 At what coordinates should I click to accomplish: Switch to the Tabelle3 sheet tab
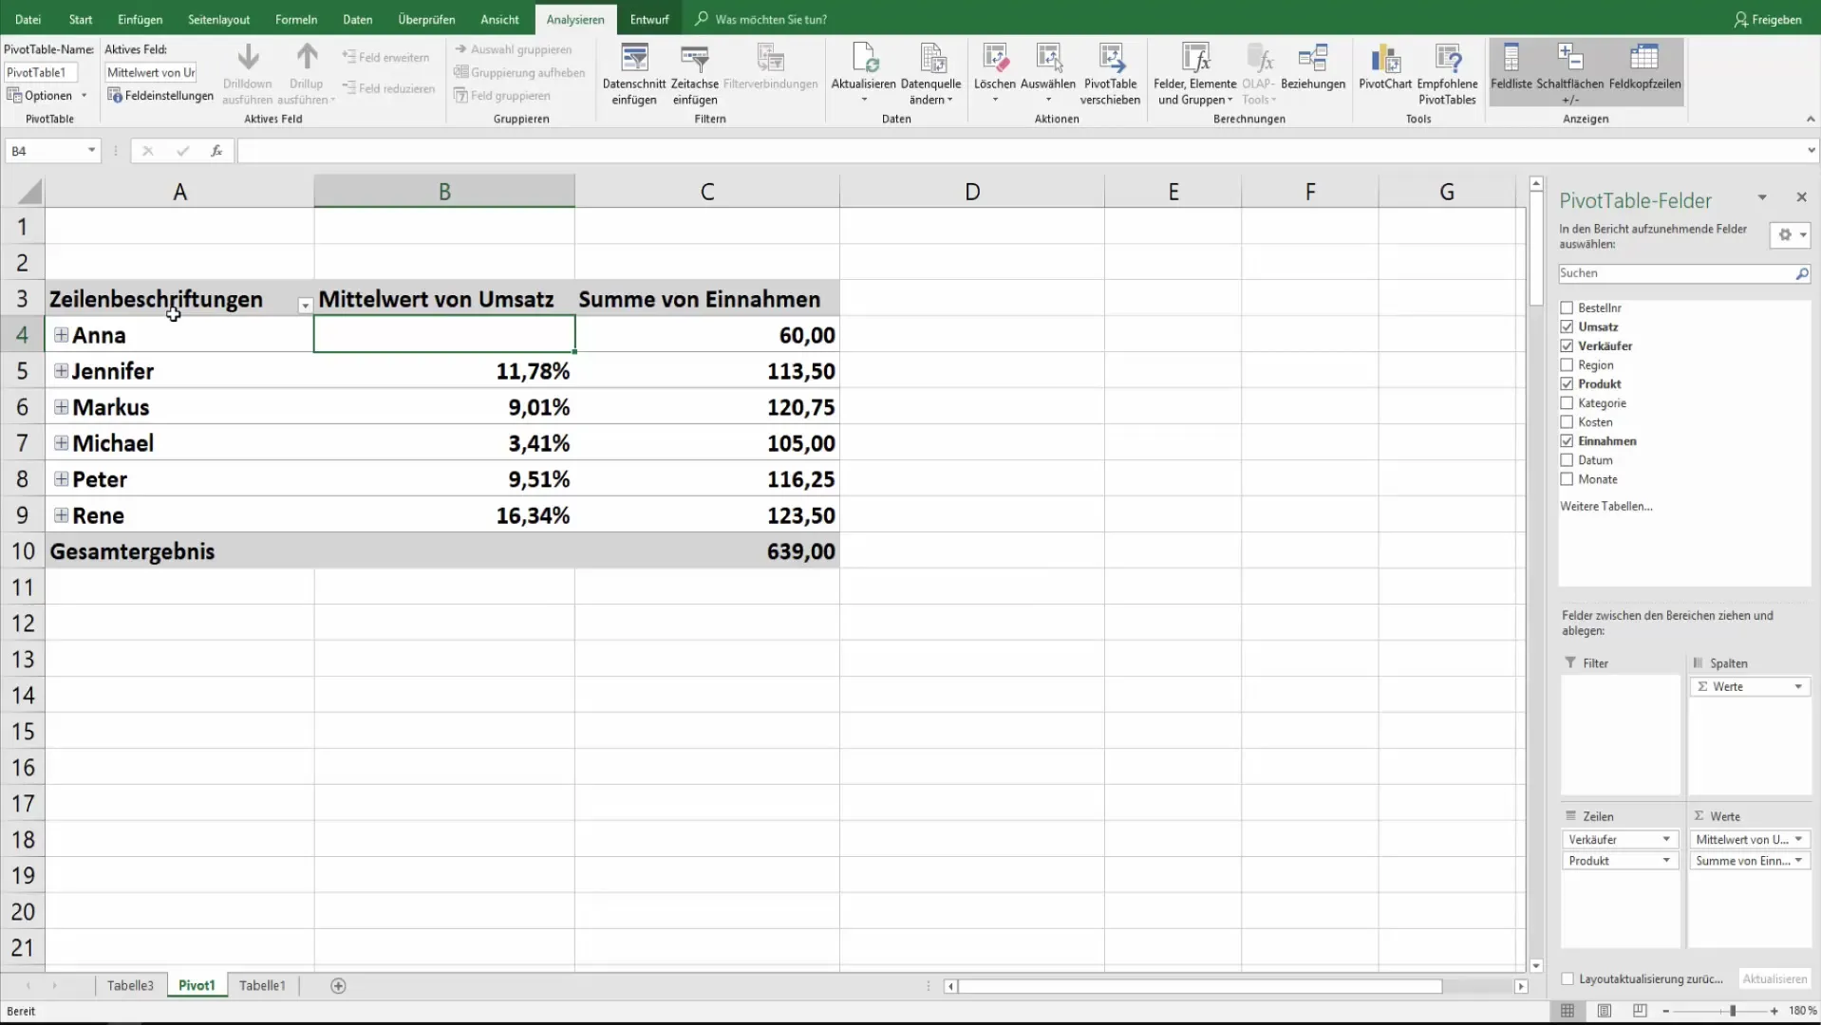pos(130,986)
